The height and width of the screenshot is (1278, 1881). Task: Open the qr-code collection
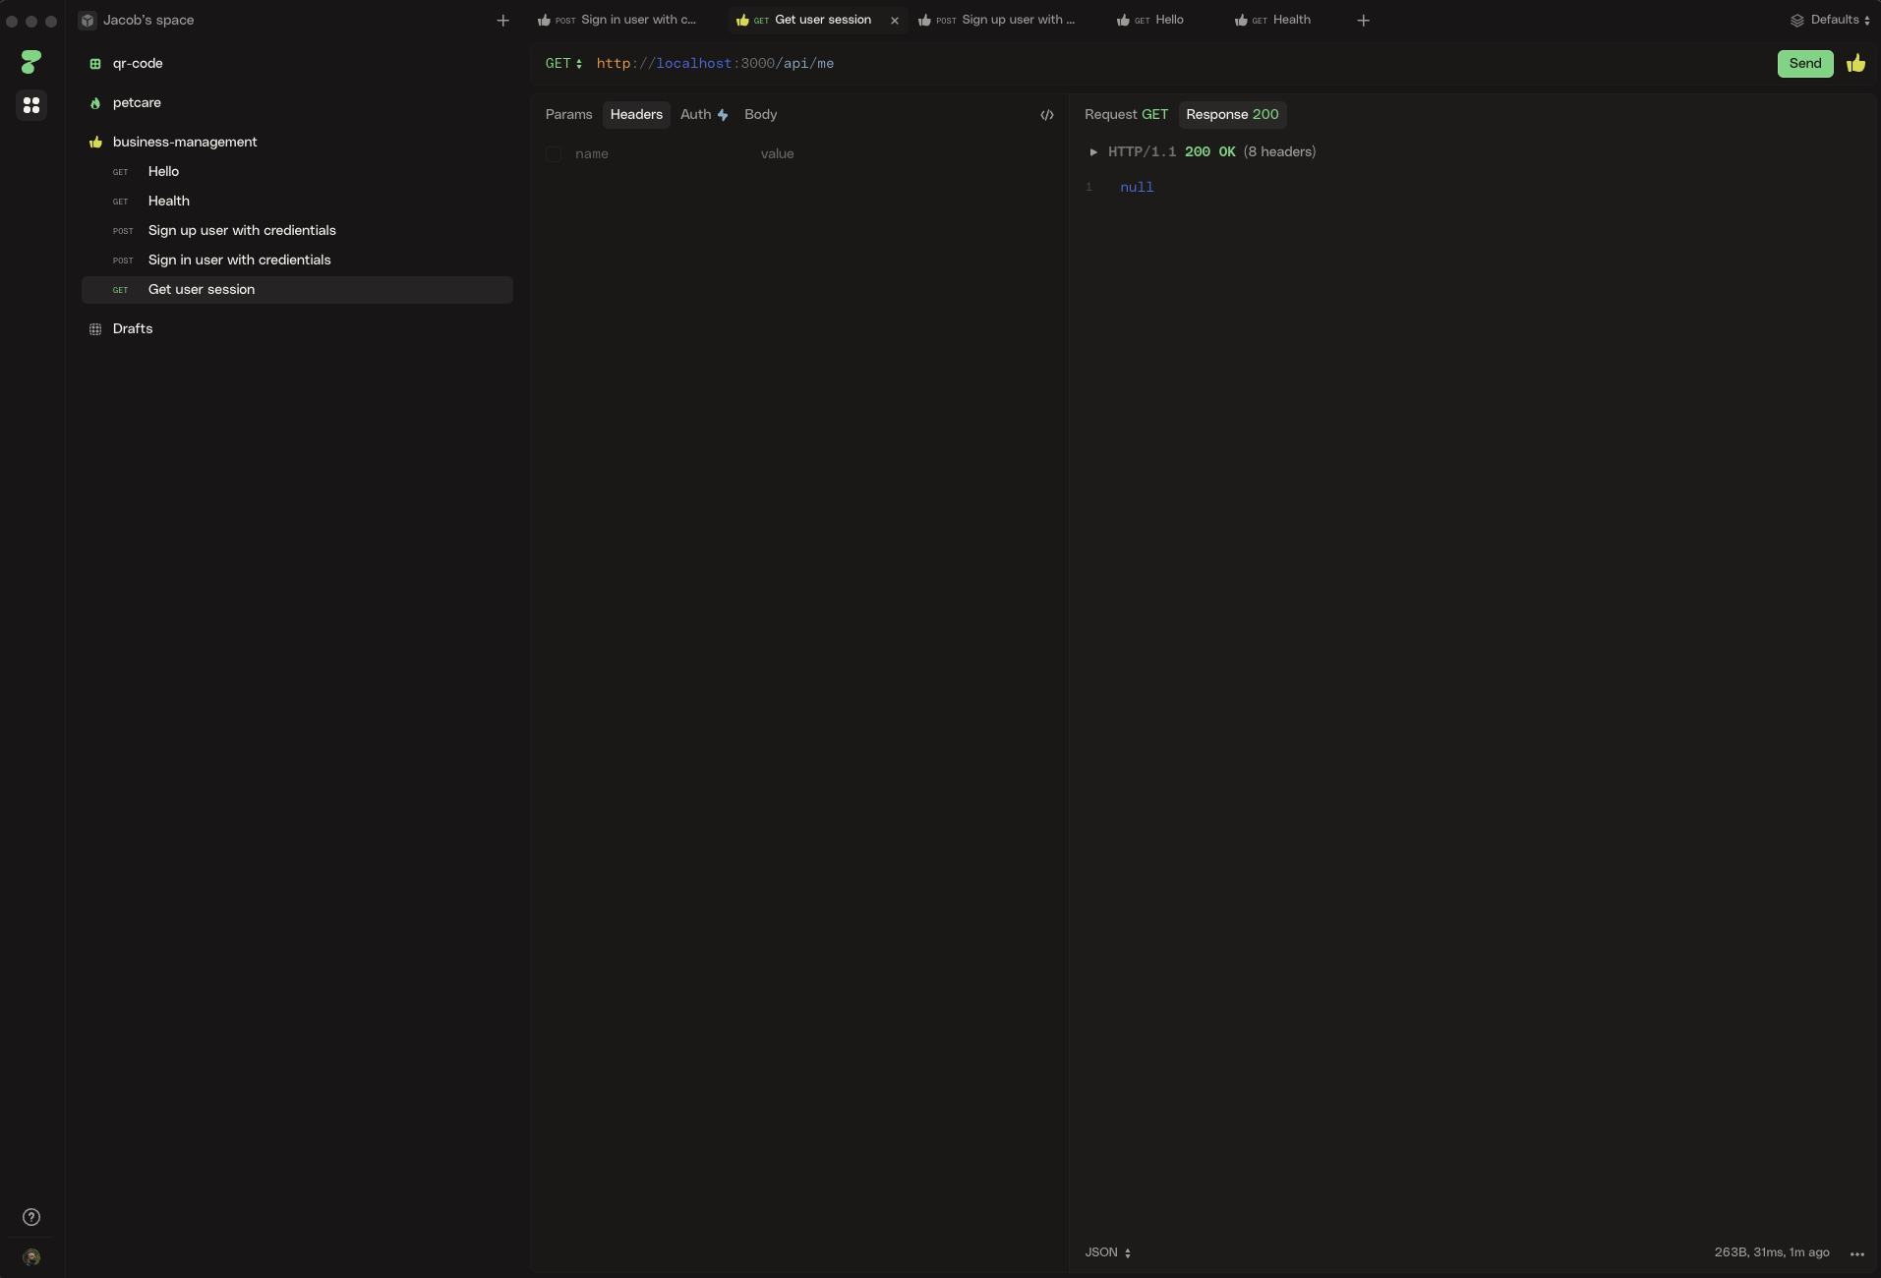pos(138,64)
